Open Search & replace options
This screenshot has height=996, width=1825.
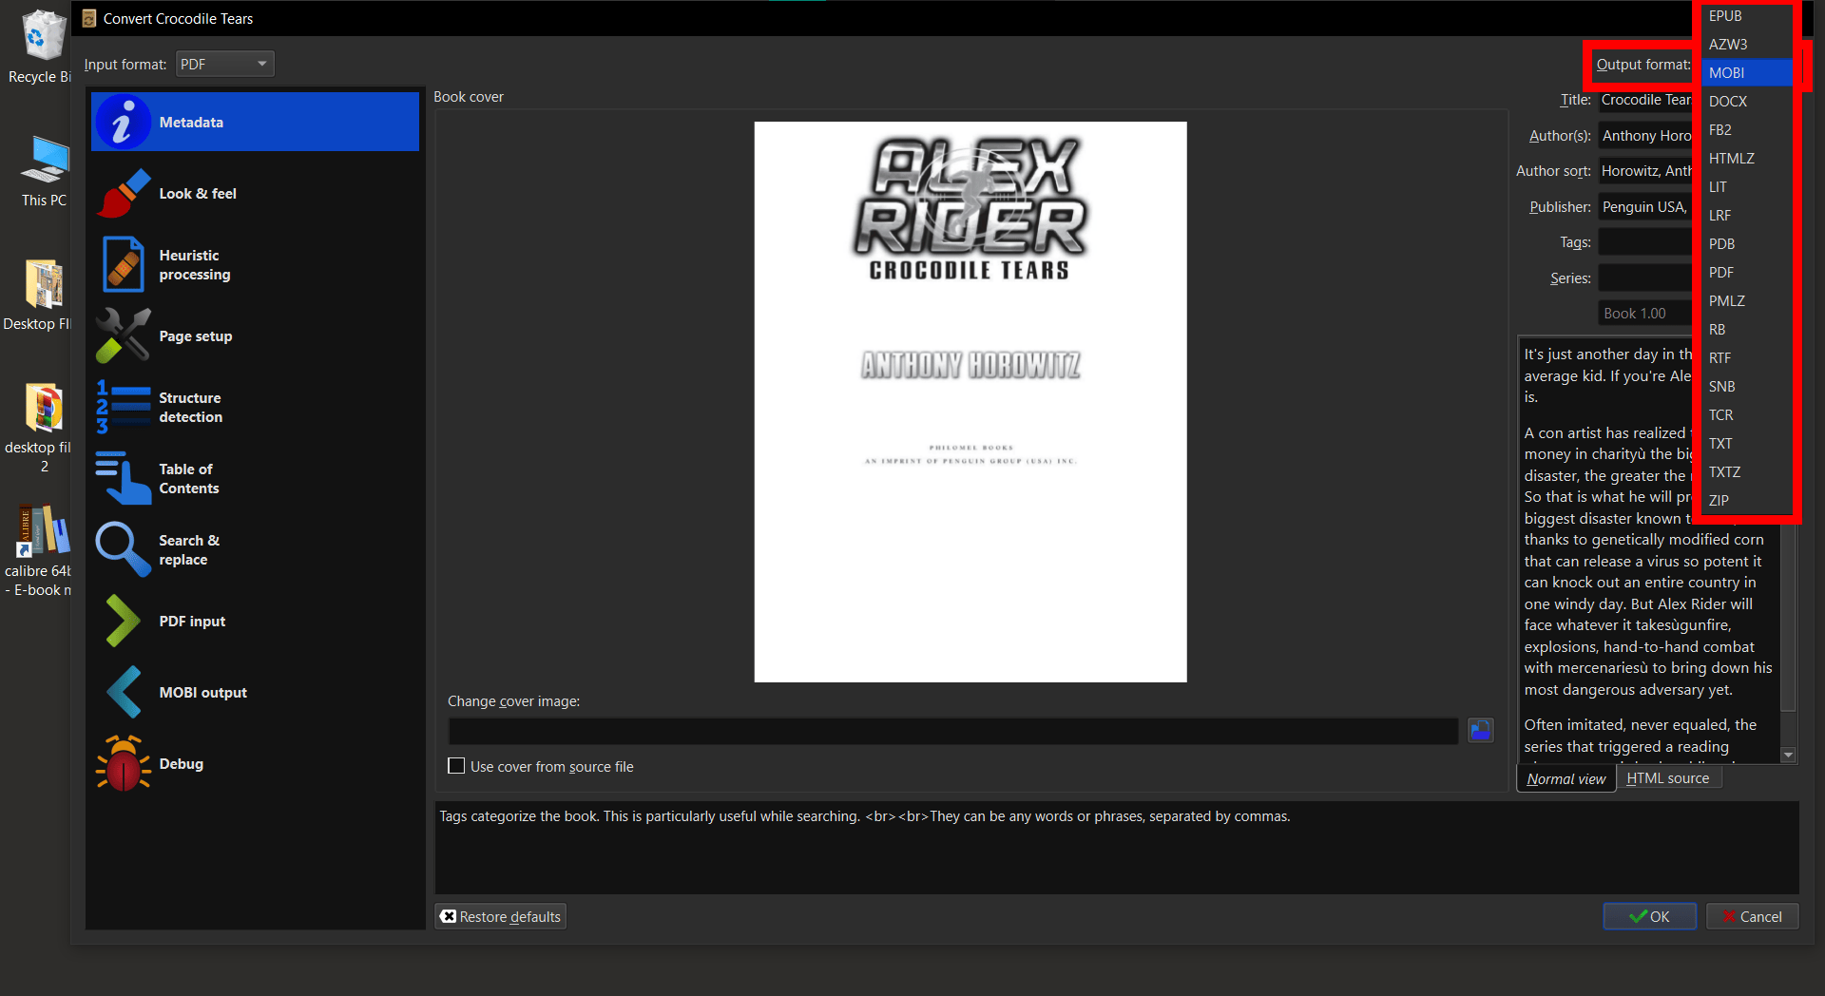[190, 549]
